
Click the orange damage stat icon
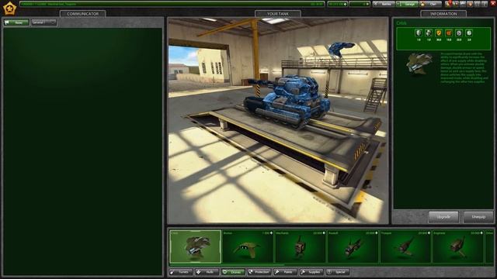[449, 33]
